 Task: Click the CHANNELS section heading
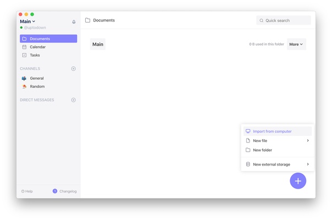click(30, 69)
